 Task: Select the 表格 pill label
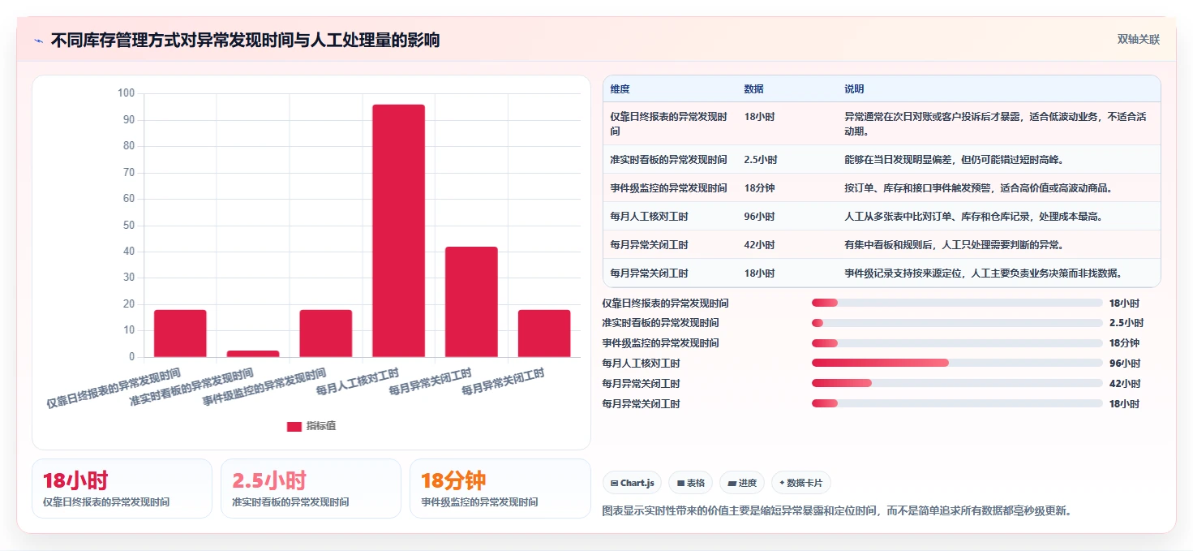coord(696,484)
